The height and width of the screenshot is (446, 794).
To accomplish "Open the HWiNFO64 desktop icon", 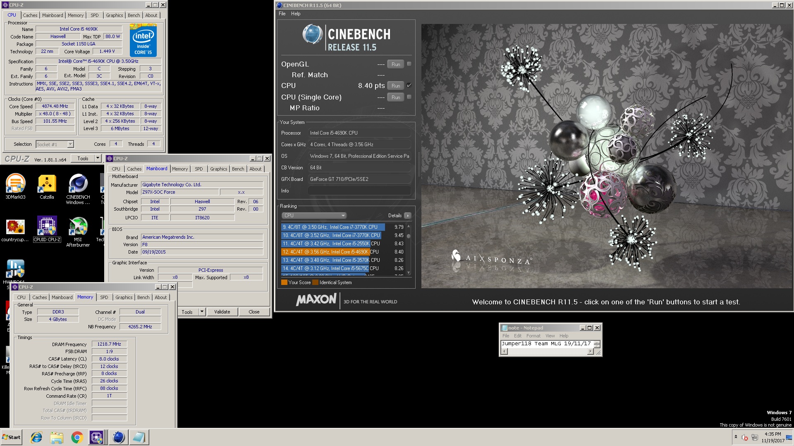I will click(x=15, y=271).
